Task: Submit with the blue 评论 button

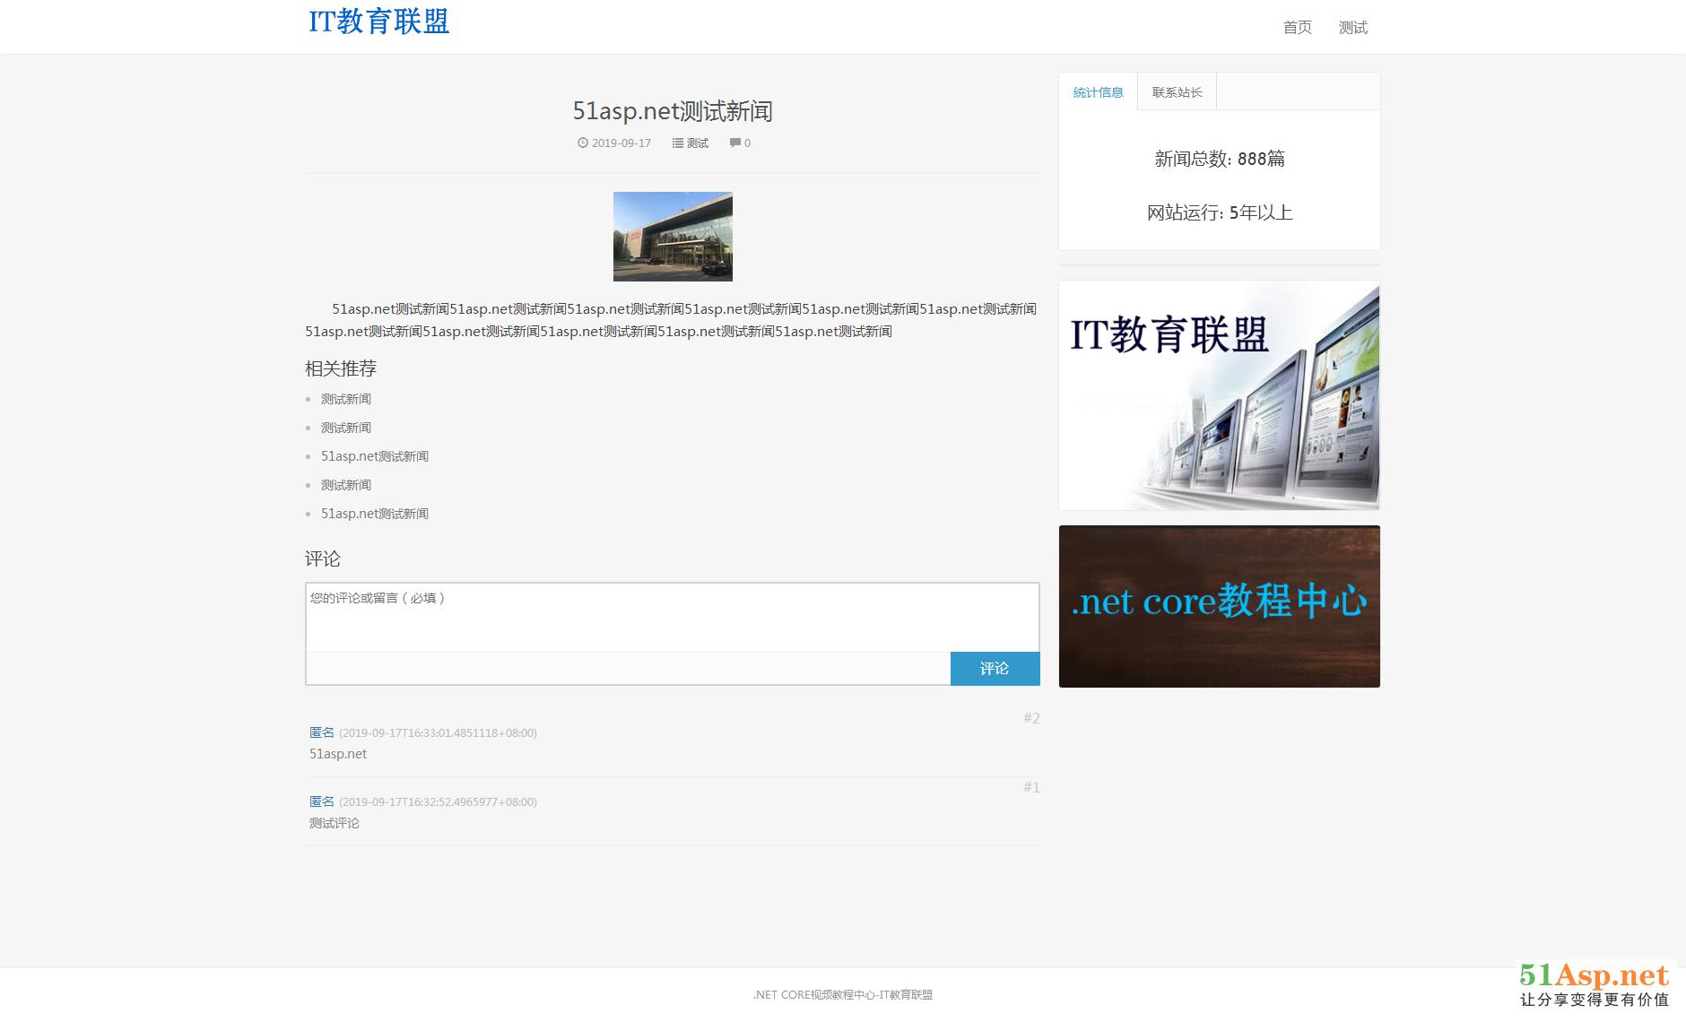Action: tap(995, 669)
